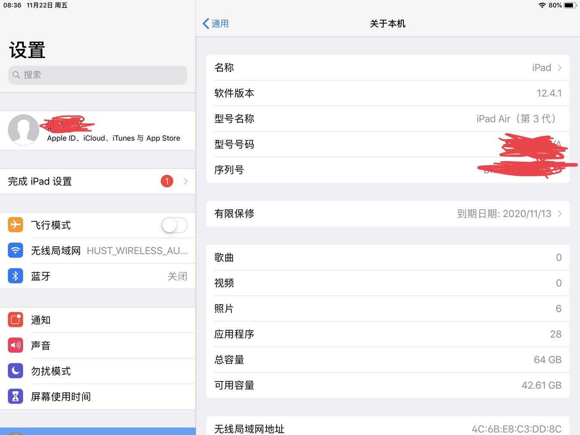Click the 无线局域网地址 MAC address value
580x435 pixels.
(x=516, y=429)
